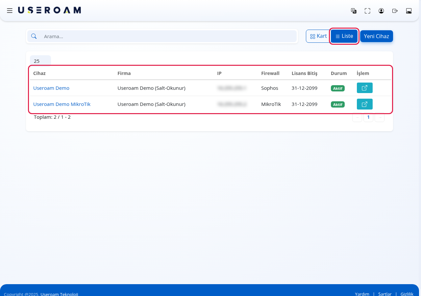Switch to Liste list view

point(344,36)
